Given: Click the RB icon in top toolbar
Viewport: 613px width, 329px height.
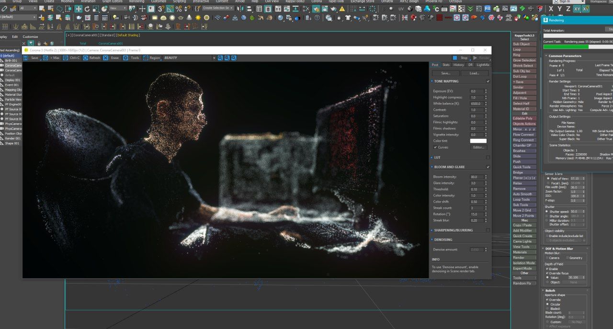Looking at the screenshot, I should (488, 9).
